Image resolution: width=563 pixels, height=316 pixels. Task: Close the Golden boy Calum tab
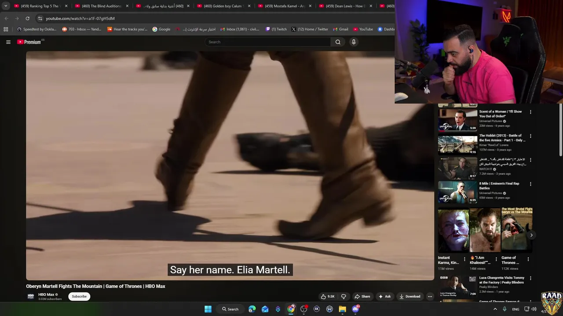pyautogui.click(x=249, y=6)
